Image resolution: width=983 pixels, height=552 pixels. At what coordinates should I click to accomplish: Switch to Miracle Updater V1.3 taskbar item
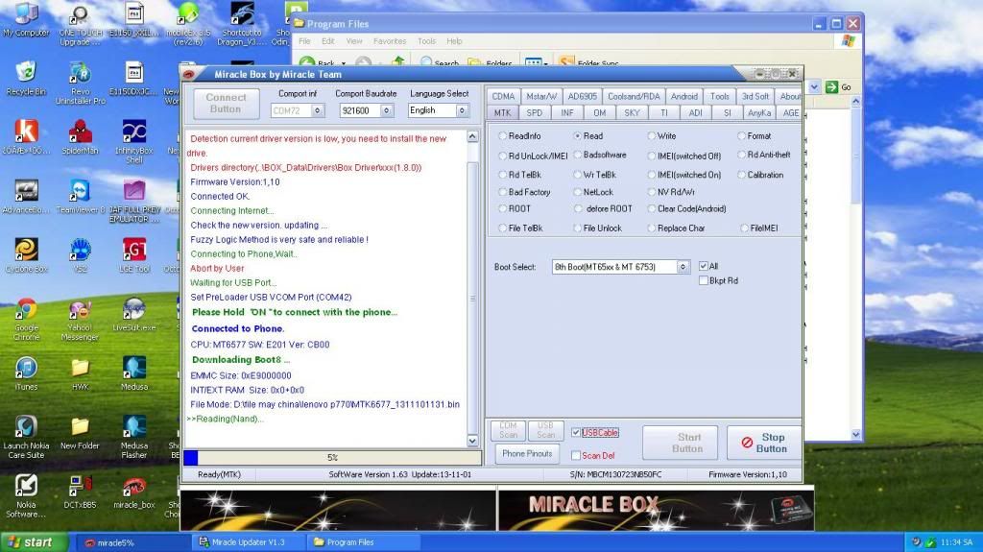(x=249, y=542)
